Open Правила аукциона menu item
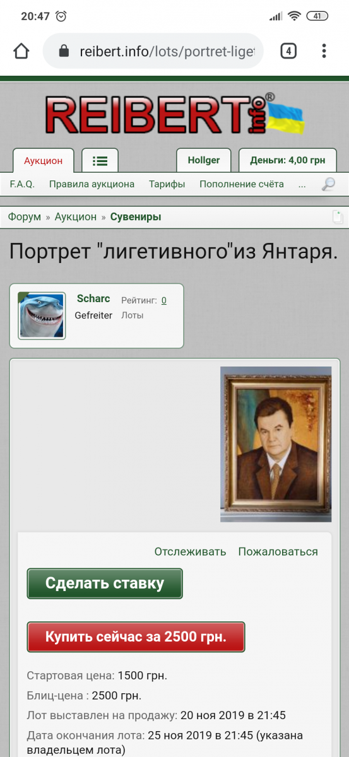Image resolution: width=349 pixels, height=757 pixels. [92, 184]
